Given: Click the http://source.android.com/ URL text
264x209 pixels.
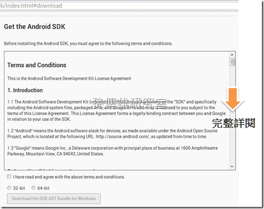Looking at the screenshot, I should [123, 136].
